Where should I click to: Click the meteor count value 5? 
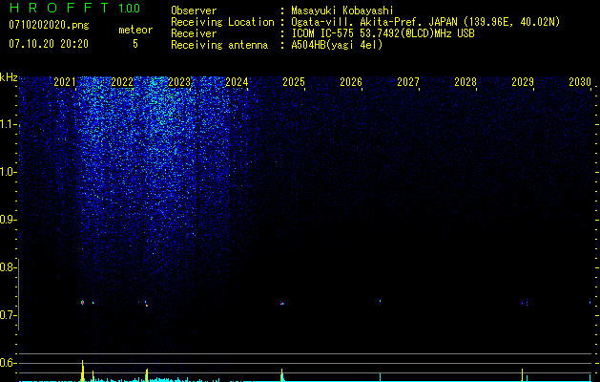point(135,44)
